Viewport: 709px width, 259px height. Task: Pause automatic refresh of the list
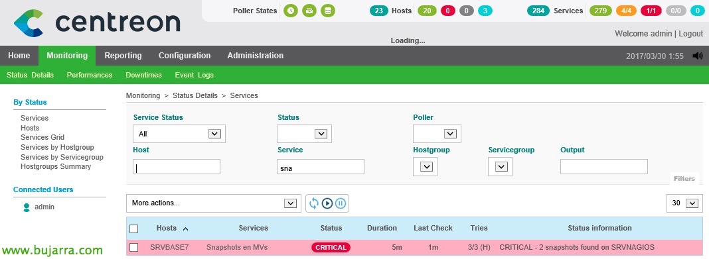[x=341, y=203]
